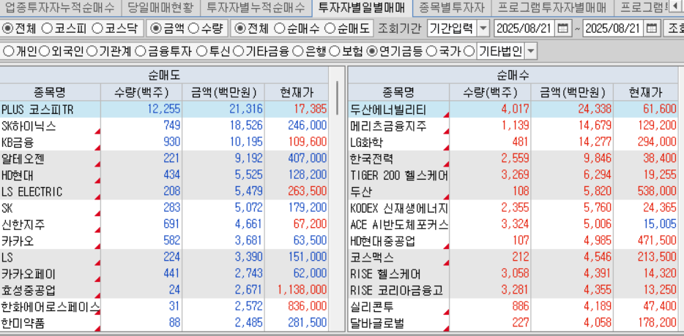Select 신한지주 stock row

pyautogui.click(x=164, y=224)
